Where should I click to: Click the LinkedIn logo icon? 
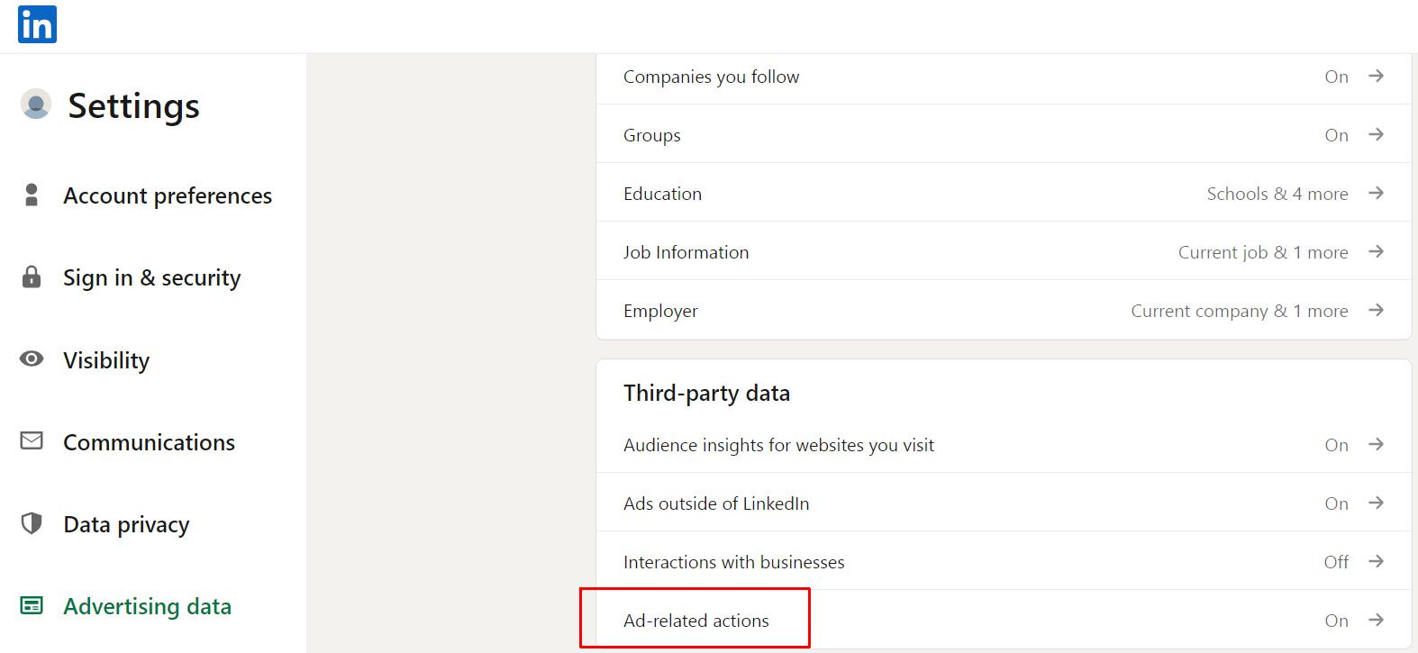(x=37, y=24)
